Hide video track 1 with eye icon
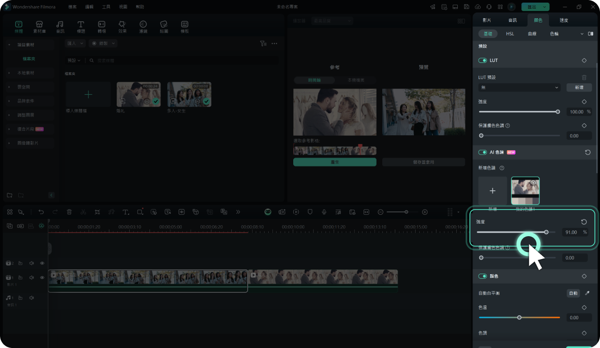The width and height of the screenshot is (600, 348). (42, 278)
